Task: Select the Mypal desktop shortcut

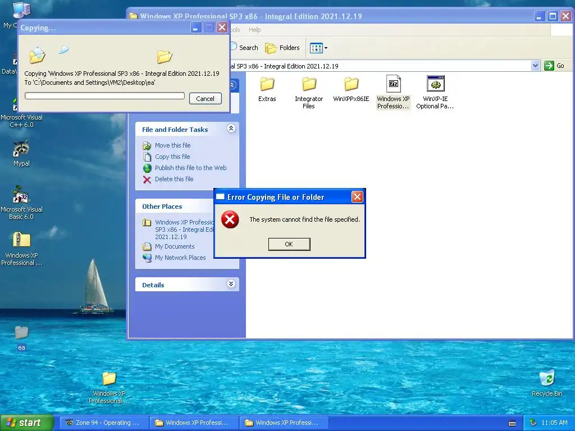Action: tap(21, 153)
